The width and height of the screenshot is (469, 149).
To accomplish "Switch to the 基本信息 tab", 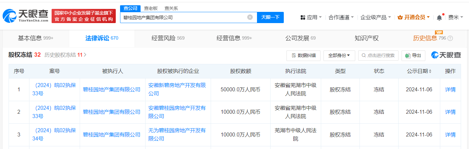I will [x=36, y=38].
